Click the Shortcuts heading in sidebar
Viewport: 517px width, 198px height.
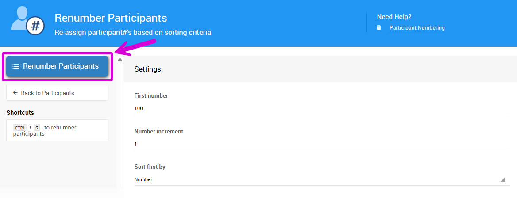[x=20, y=113]
